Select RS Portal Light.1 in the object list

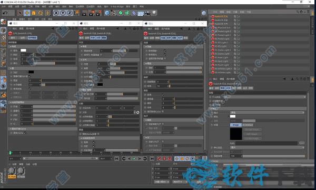[223, 35]
